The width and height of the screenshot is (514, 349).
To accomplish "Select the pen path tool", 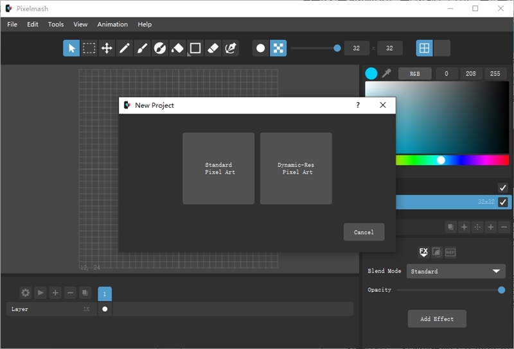I will click(x=231, y=48).
